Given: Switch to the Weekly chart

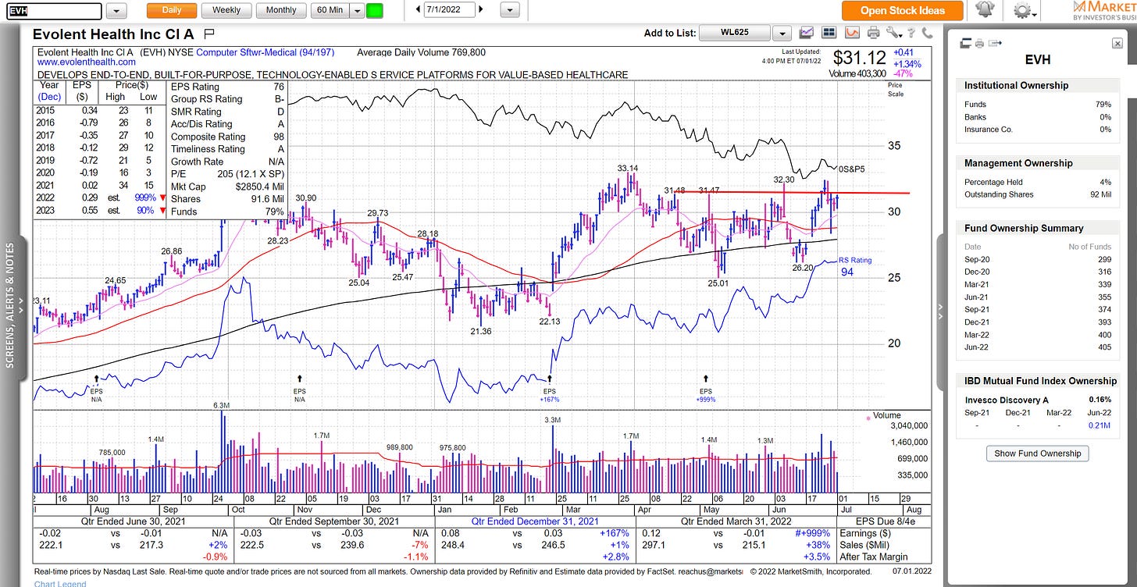Looking at the screenshot, I should click(x=226, y=10).
